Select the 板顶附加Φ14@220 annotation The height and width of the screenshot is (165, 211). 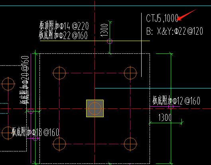(x=64, y=25)
